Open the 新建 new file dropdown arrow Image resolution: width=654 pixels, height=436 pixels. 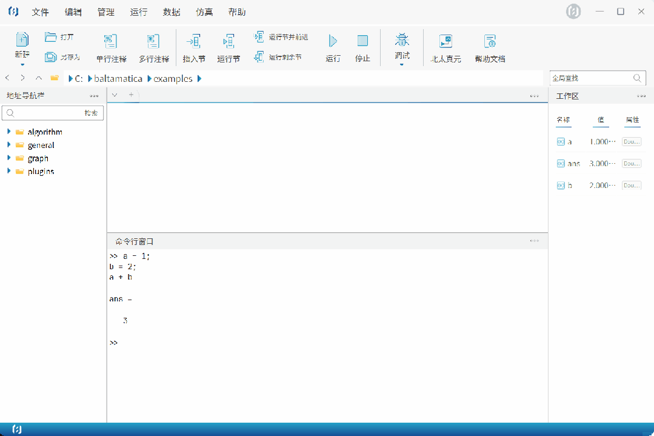pyautogui.click(x=22, y=64)
